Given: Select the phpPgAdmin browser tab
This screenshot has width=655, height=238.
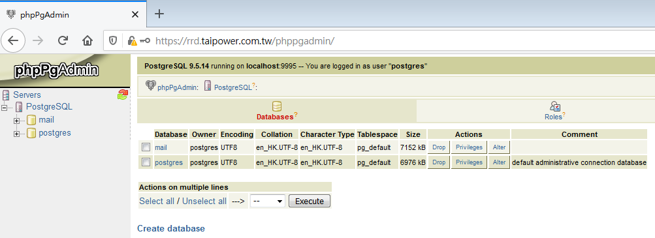Looking at the screenshot, I should pos(72,14).
